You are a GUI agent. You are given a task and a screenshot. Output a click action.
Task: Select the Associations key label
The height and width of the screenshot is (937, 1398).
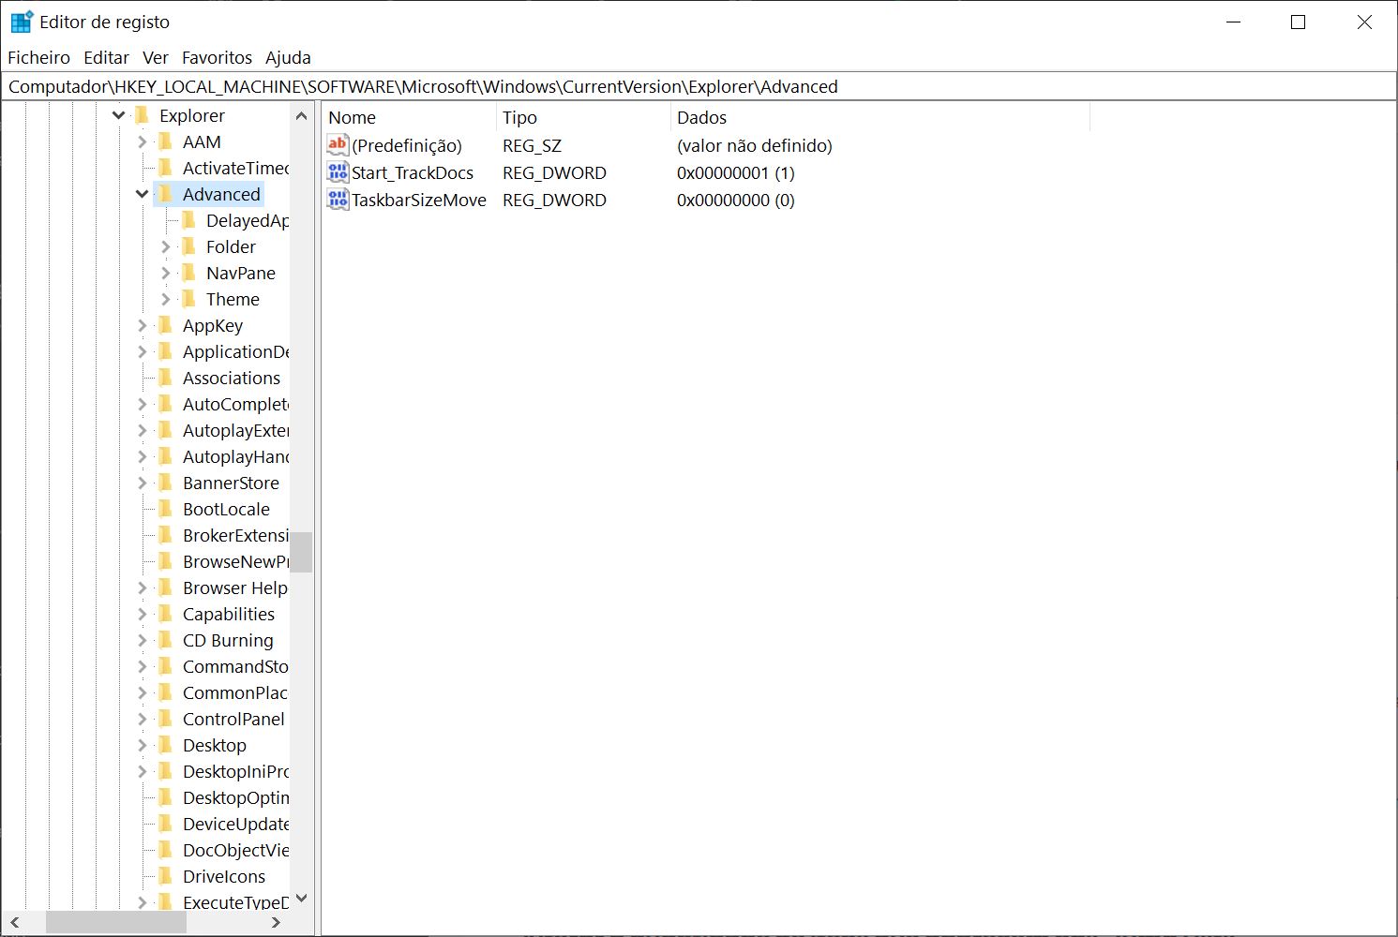(x=232, y=378)
